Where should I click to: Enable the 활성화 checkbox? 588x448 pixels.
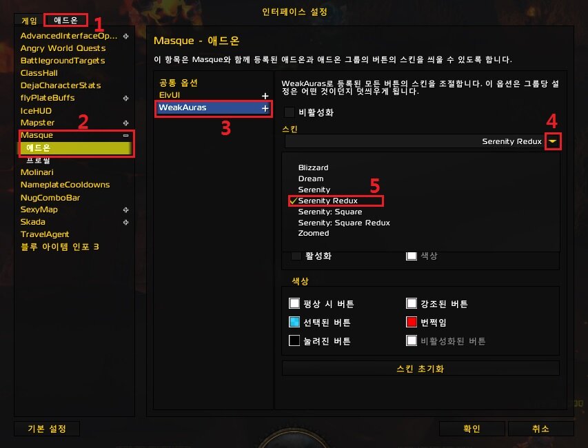click(296, 256)
